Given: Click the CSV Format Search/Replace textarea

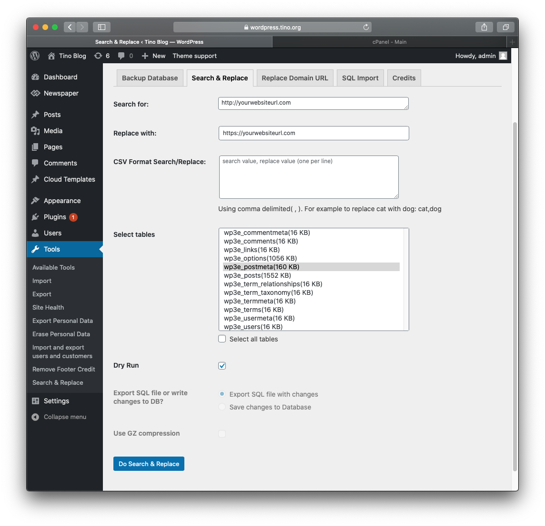Looking at the screenshot, I should point(309,177).
